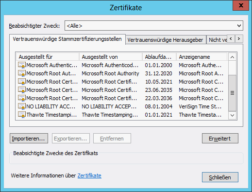Click certificate icon for expiry 23.06.2035 row

click(x=22, y=90)
